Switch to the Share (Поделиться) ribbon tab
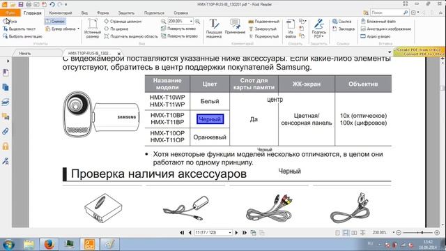The height and width of the screenshot is (251, 446). [154, 13]
